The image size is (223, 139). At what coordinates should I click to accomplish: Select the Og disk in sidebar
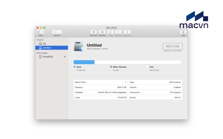click(x=52, y=43)
